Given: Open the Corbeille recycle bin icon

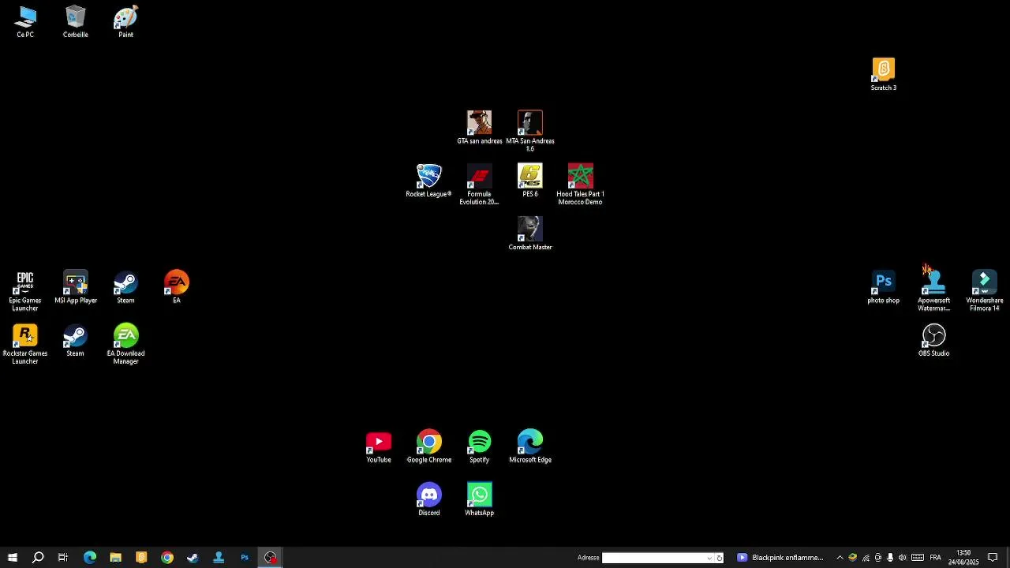Looking at the screenshot, I should (76, 22).
